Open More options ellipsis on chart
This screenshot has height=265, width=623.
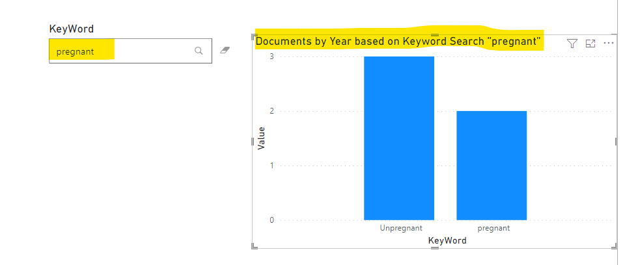tap(609, 43)
